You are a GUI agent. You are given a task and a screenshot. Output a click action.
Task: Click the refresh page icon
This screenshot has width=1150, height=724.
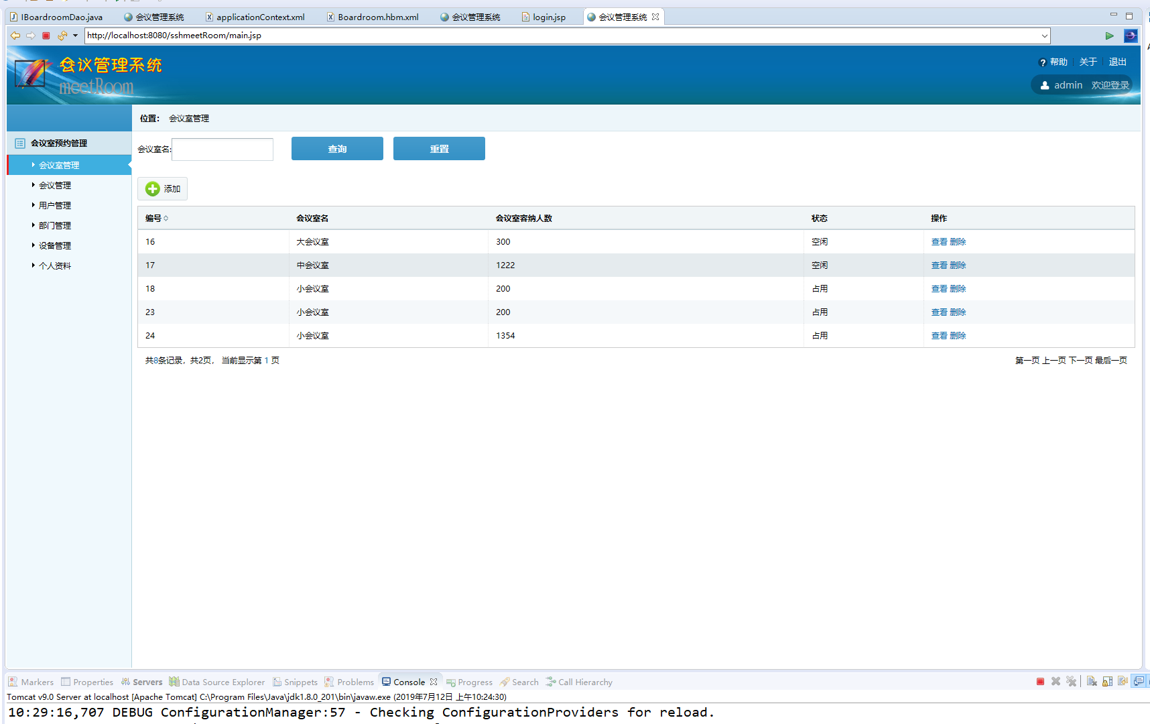(62, 36)
